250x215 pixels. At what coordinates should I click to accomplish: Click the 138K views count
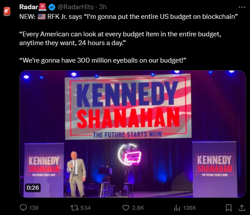[190, 208]
